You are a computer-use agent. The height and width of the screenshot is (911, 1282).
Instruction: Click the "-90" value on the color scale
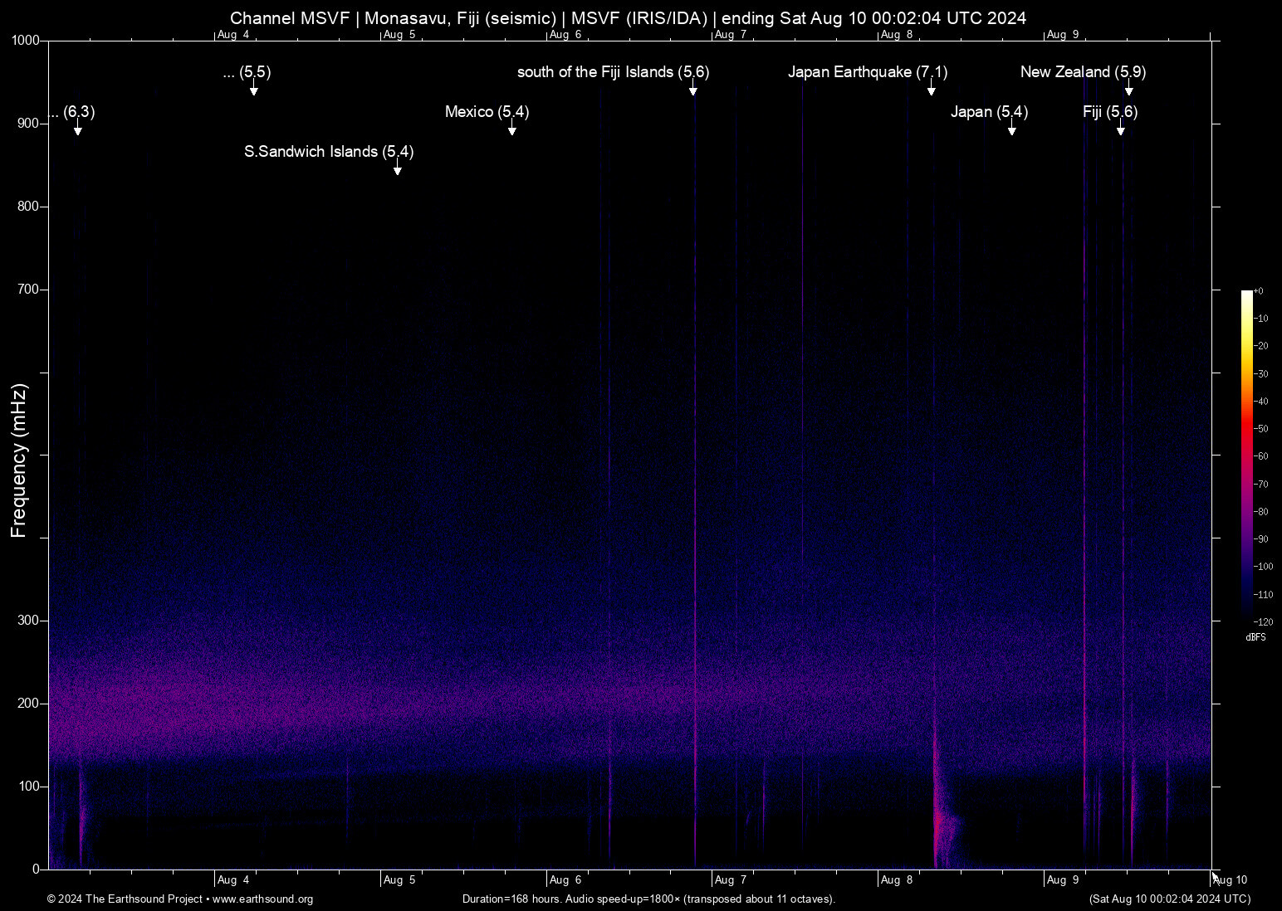click(x=1261, y=539)
